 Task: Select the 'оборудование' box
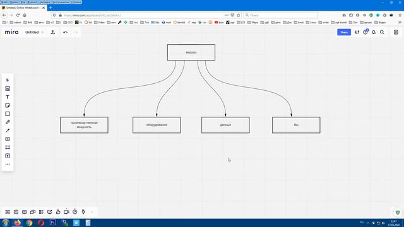coord(157,125)
